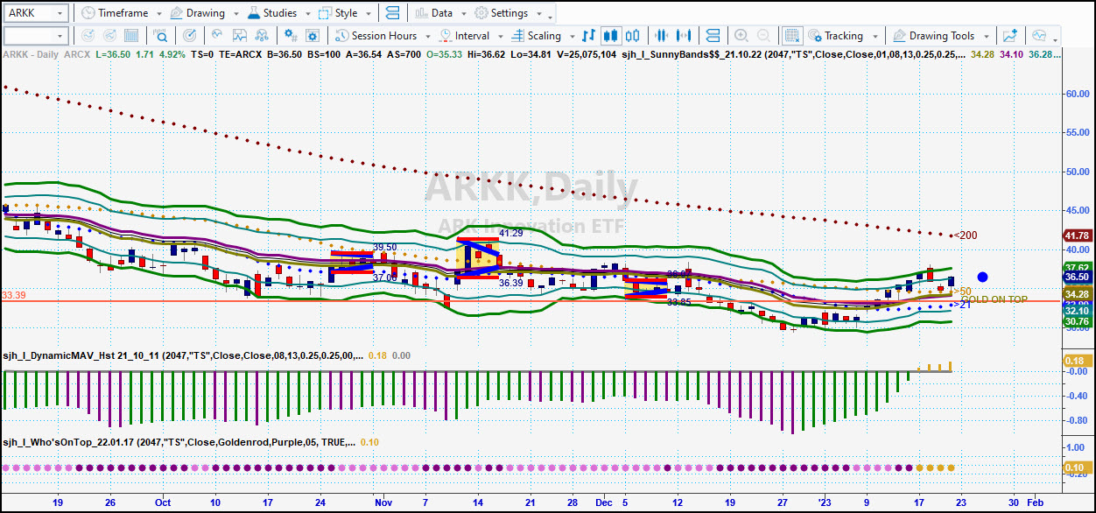Screen dimensions: 1096x513
Task: Open the Tracking dropdown
Action: 842,36
